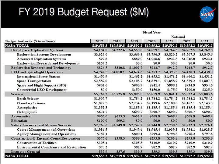
Task: Click the $1,068.6 Advanced Exploration Systems value
Action: click(153, 59)
